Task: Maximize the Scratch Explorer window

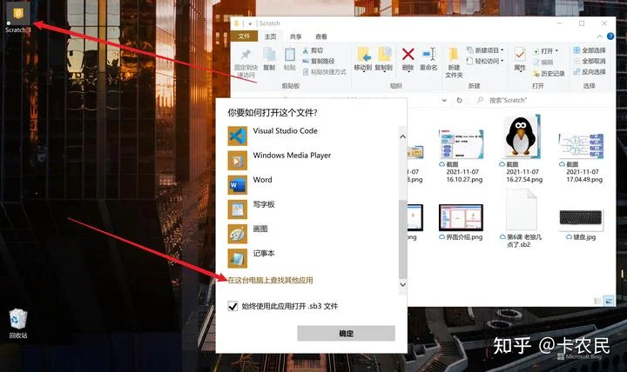Action: coord(582,23)
